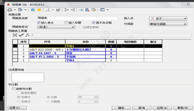Enable the 启用列分割 checkbox
The image size is (194, 111).
point(14,89)
